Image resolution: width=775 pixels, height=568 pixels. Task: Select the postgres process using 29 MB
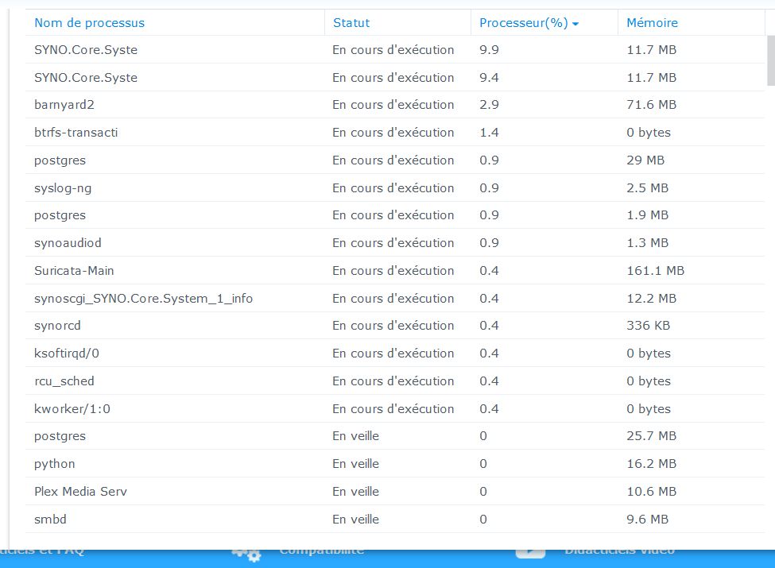[x=395, y=160]
